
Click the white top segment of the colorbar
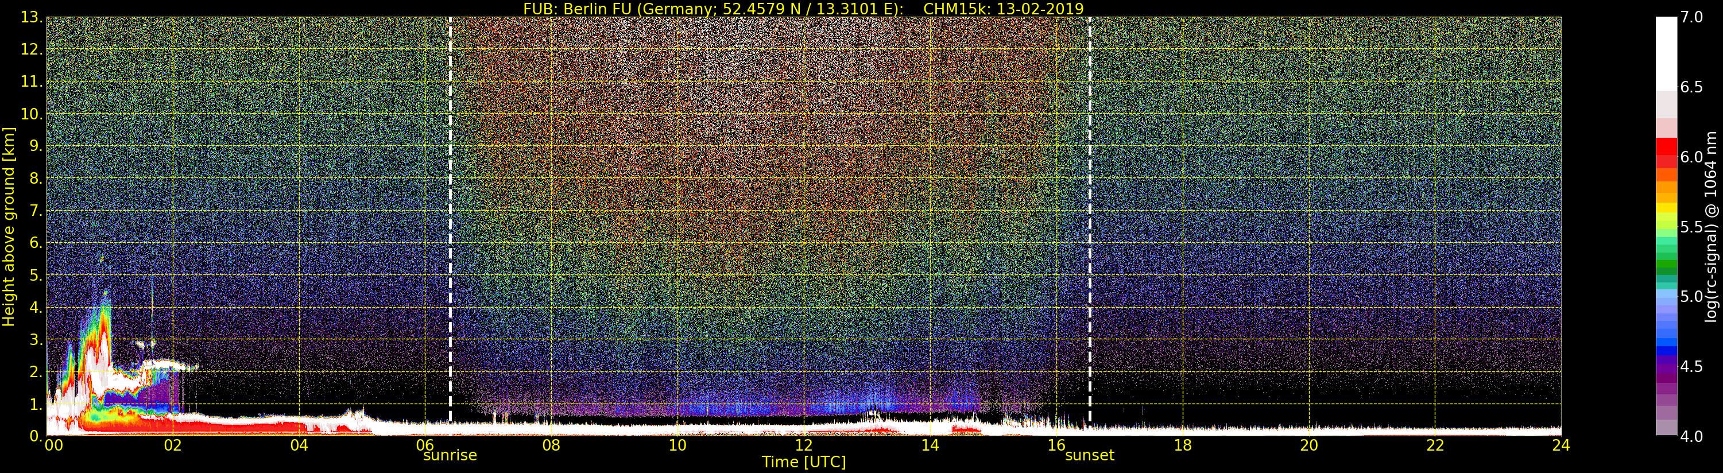(x=1666, y=53)
